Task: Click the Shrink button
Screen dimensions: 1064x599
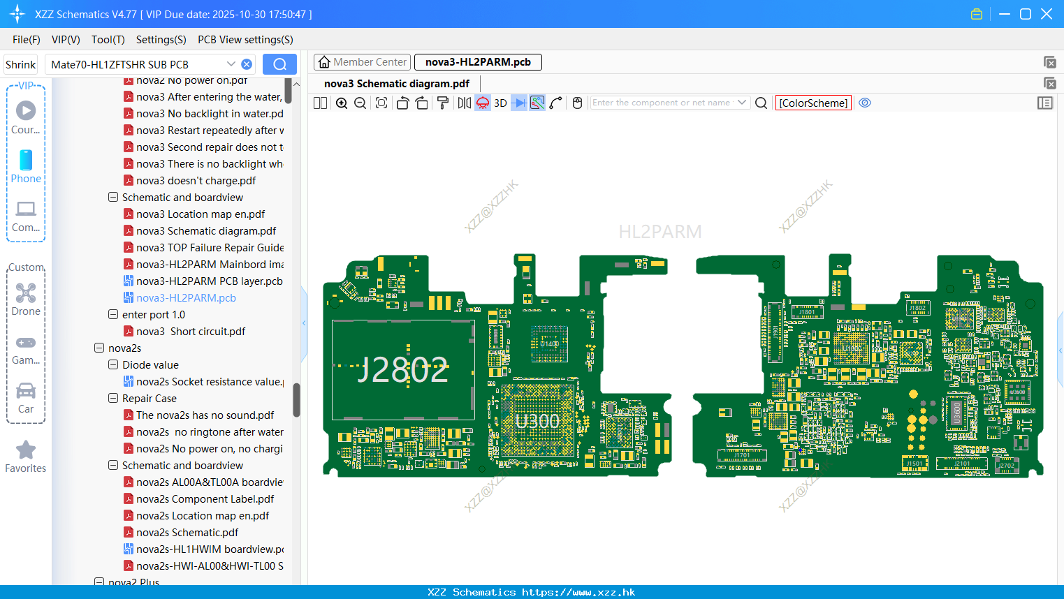Action: [21, 64]
